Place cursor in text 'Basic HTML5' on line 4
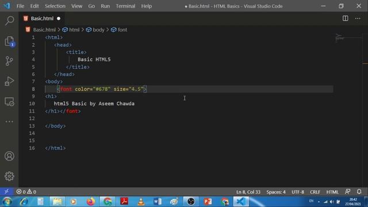Image resolution: width=368 pixels, height=207 pixels. [x=94, y=59]
